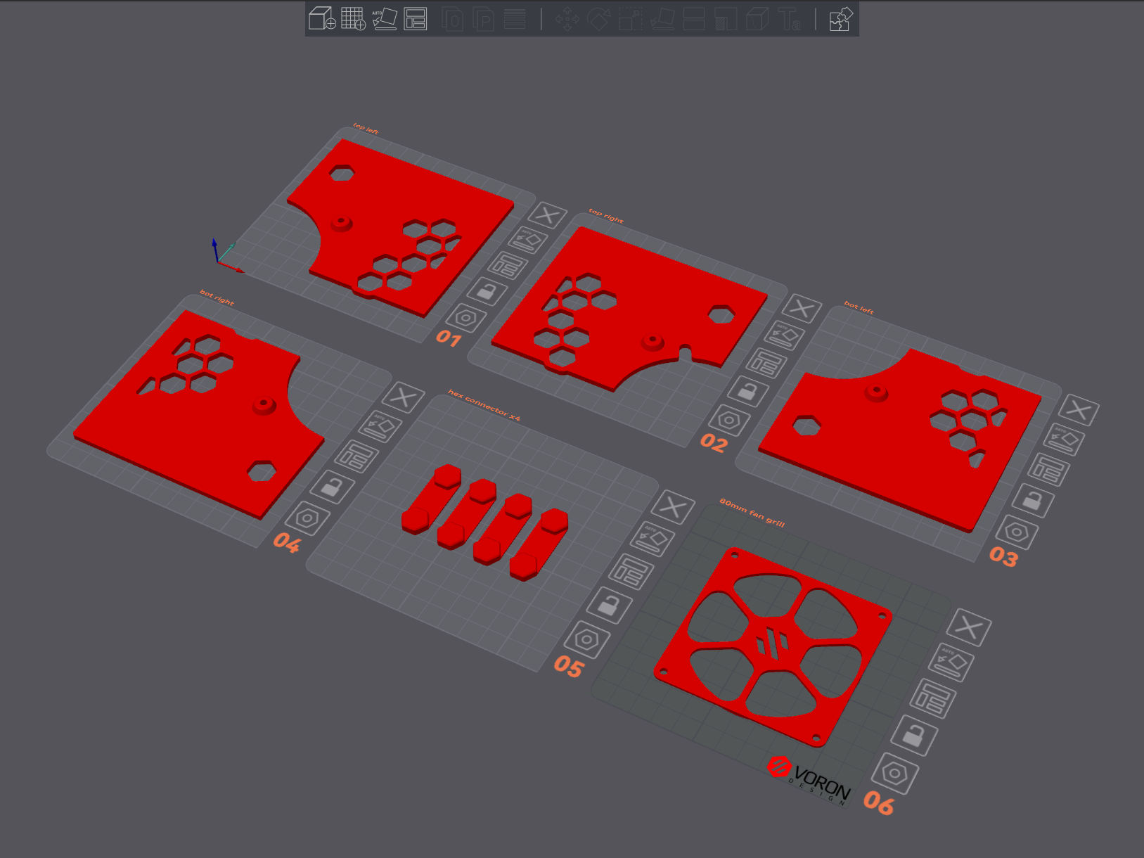
Task: Toggle the lock on plate 01
Action: coord(487,290)
